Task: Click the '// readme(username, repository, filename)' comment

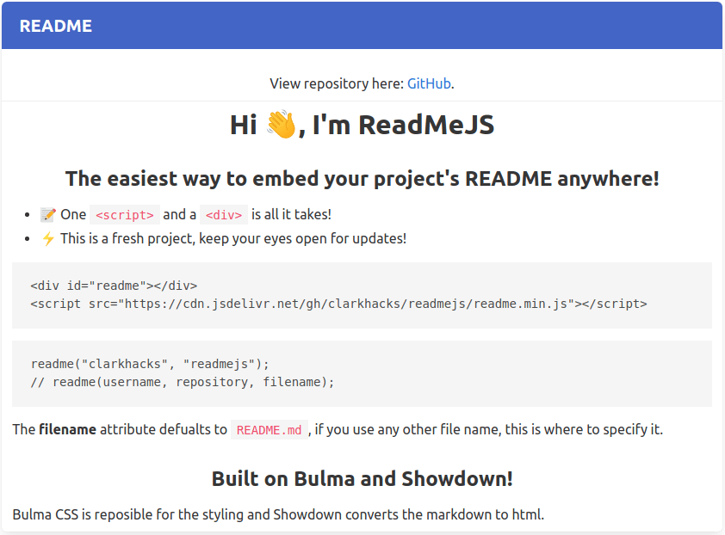Action: point(183,382)
